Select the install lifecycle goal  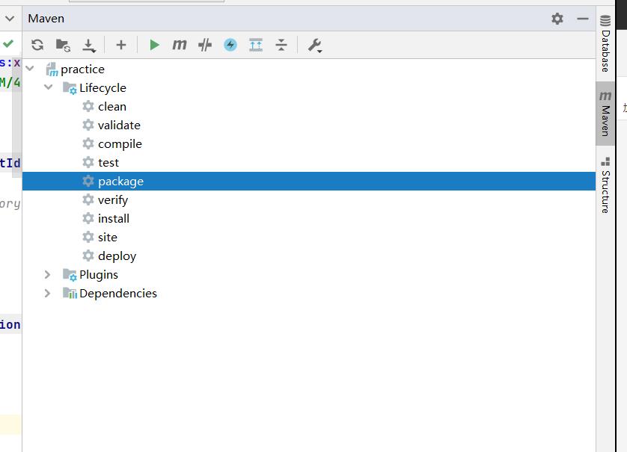point(309,218)
